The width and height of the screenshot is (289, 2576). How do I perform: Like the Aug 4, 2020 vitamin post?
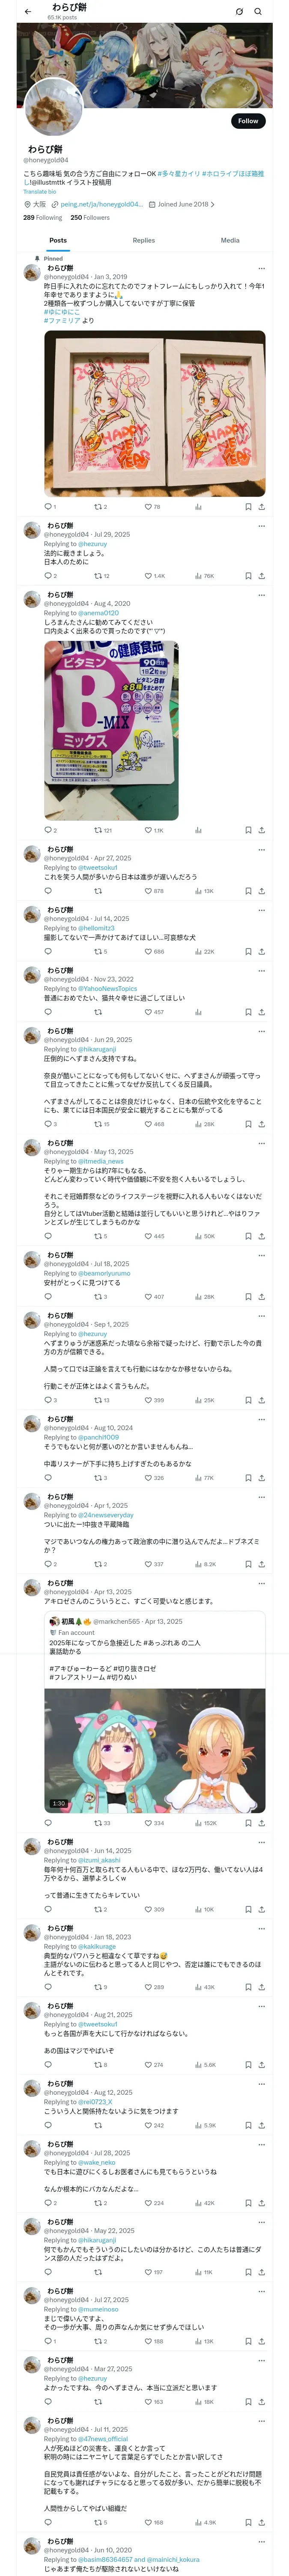coord(149,830)
